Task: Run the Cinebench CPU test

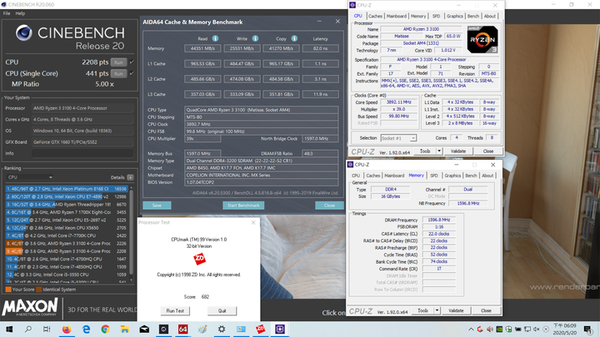Action: click(118, 62)
